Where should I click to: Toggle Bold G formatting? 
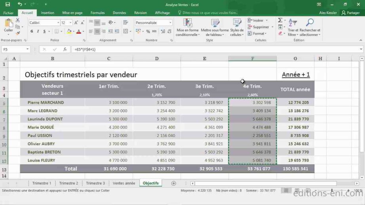[32, 31]
